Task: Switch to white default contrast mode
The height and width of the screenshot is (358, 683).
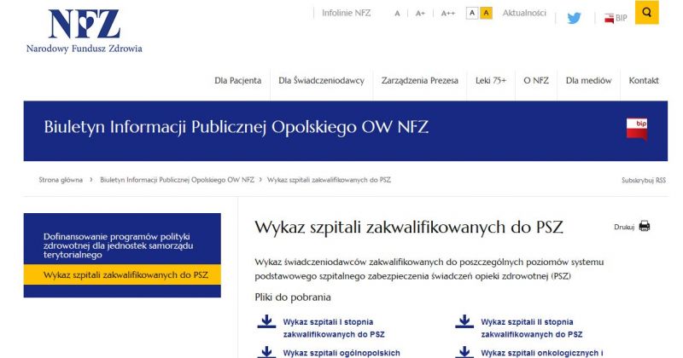Action: tap(472, 13)
